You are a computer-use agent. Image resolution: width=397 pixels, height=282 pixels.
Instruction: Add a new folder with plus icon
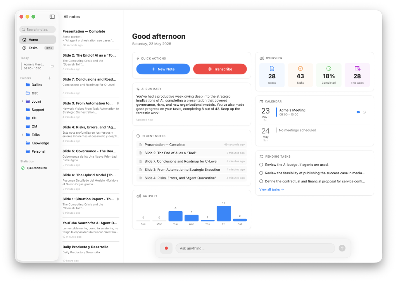pos(49,78)
